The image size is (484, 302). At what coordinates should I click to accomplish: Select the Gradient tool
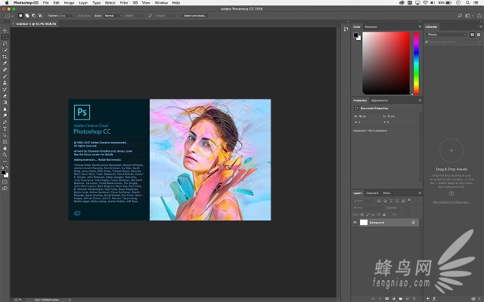[x=5, y=103]
